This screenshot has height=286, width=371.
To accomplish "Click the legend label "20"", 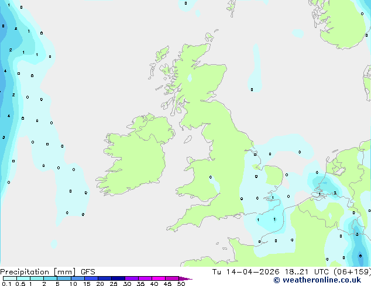I will point(100,284).
